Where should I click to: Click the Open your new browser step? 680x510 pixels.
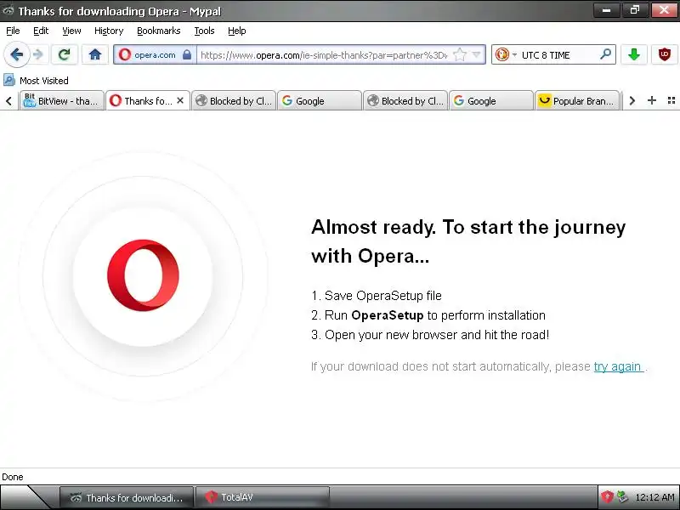430,335
